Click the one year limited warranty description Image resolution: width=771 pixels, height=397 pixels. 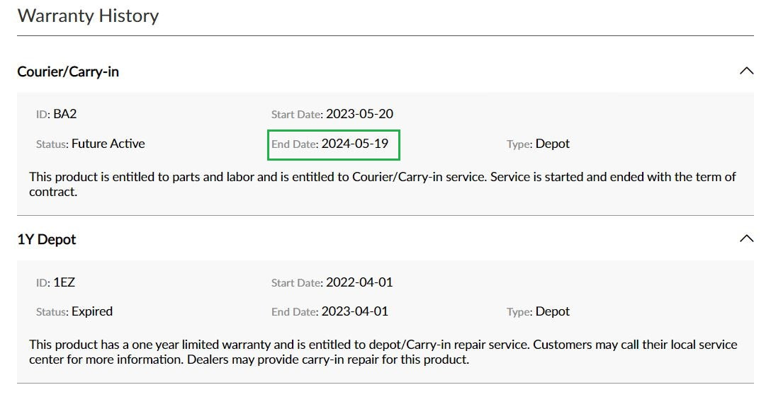(383, 352)
